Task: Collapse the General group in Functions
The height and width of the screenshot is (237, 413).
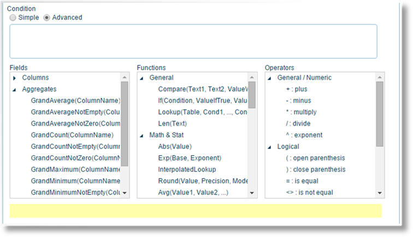Action: (141, 78)
